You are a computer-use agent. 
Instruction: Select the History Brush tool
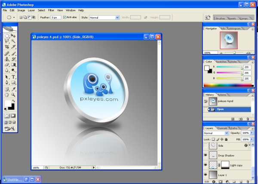tap(13, 59)
